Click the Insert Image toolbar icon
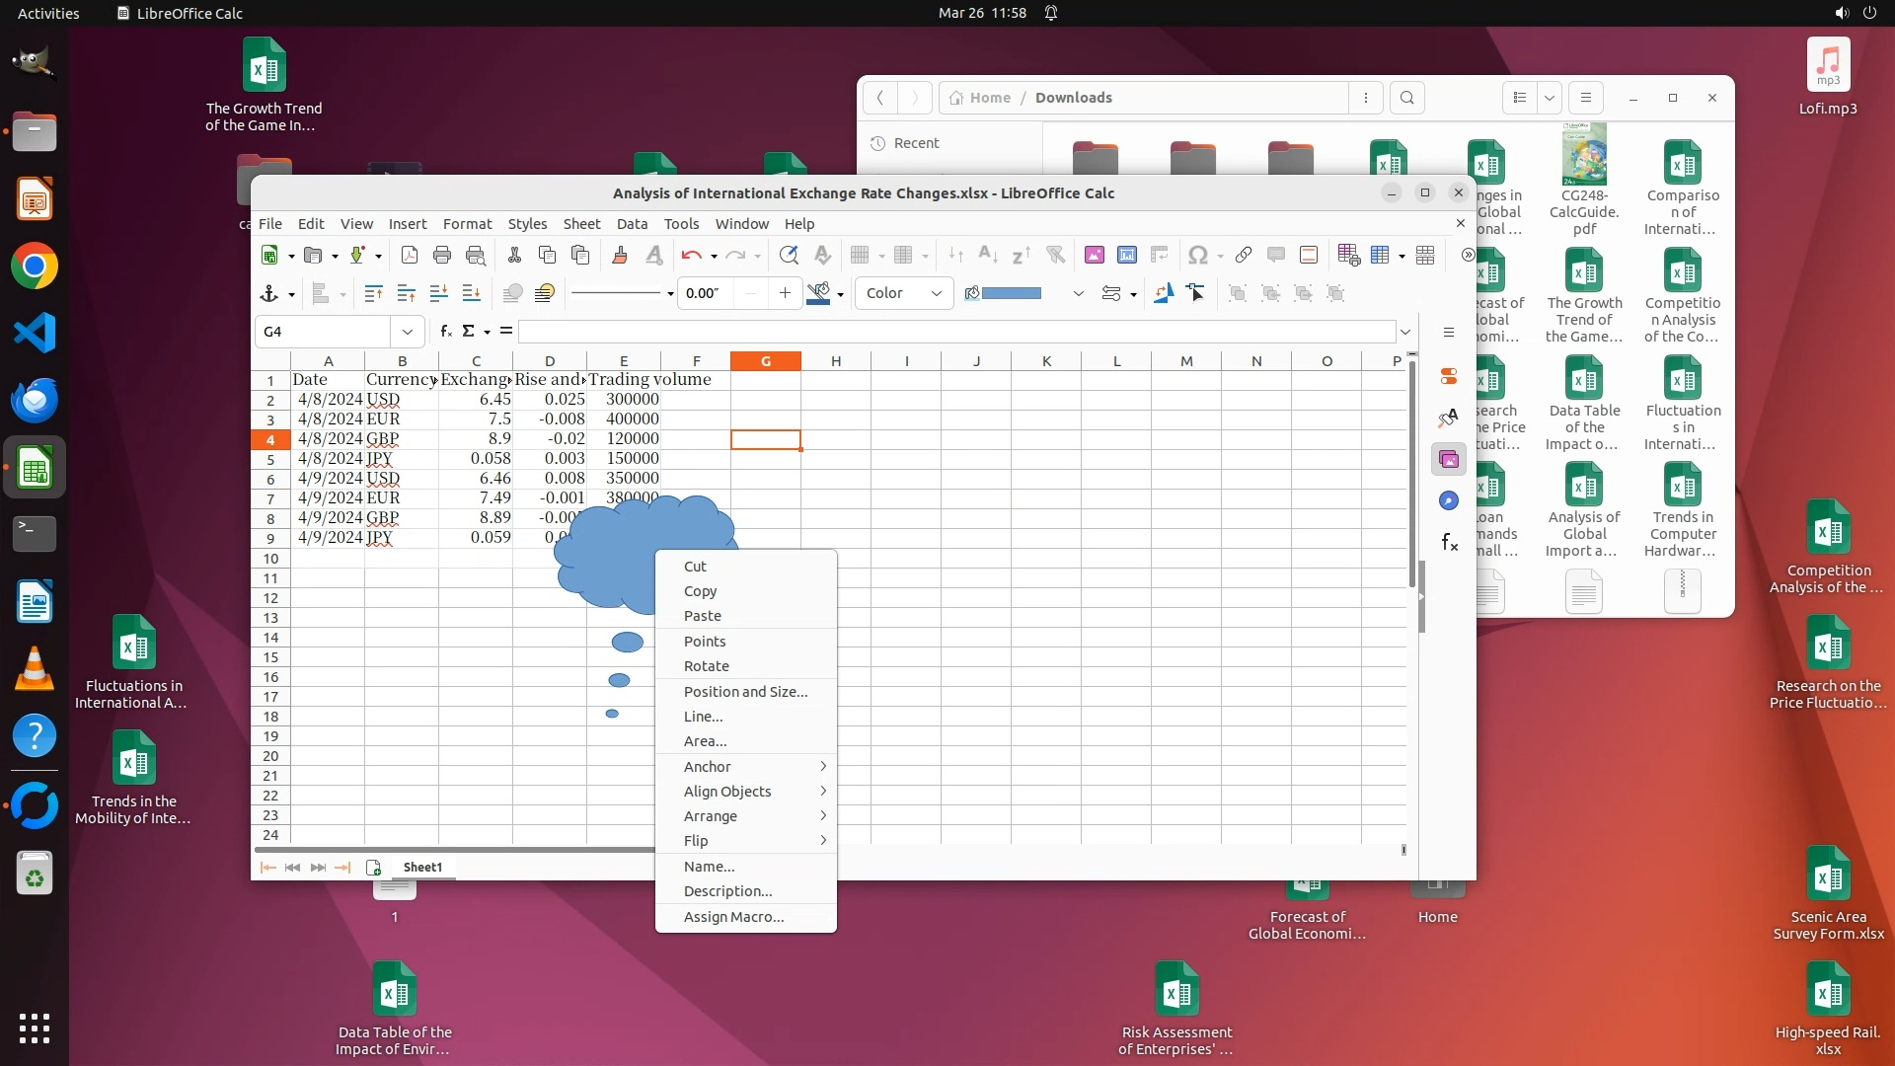Screen dimensions: 1895x1066 (x=1094, y=255)
